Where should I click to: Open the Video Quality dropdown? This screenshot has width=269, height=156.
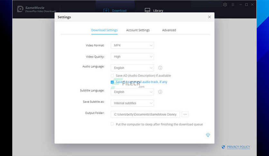132,56
